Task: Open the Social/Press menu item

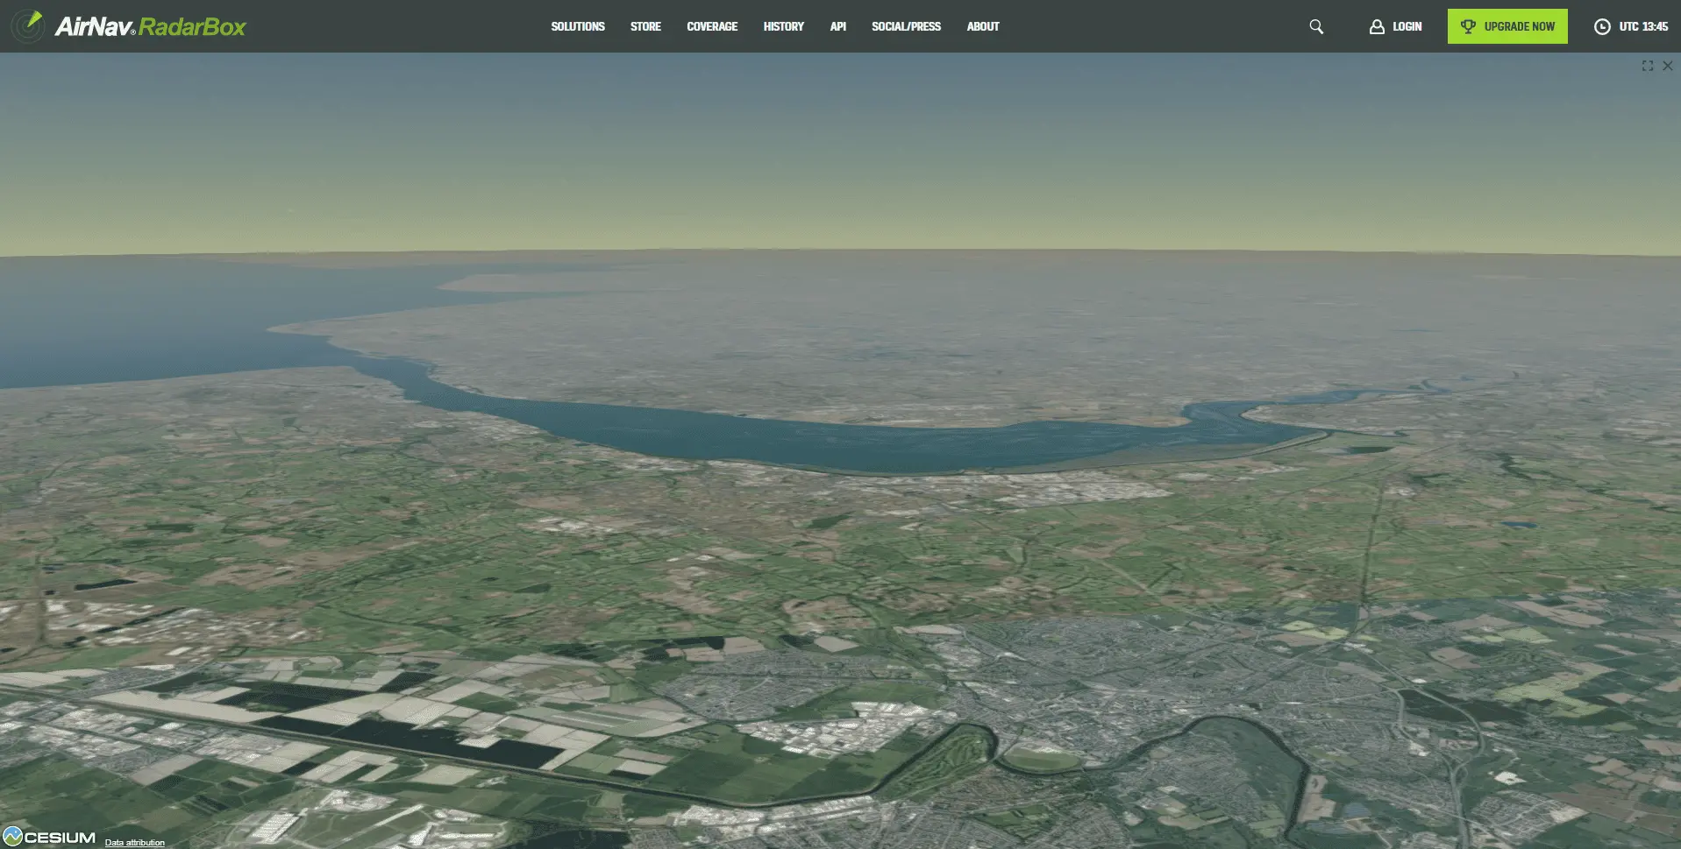Action: [906, 26]
